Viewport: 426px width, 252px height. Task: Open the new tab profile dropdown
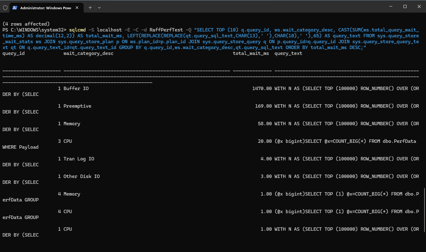pyautogui.click(x=99, y=8)
